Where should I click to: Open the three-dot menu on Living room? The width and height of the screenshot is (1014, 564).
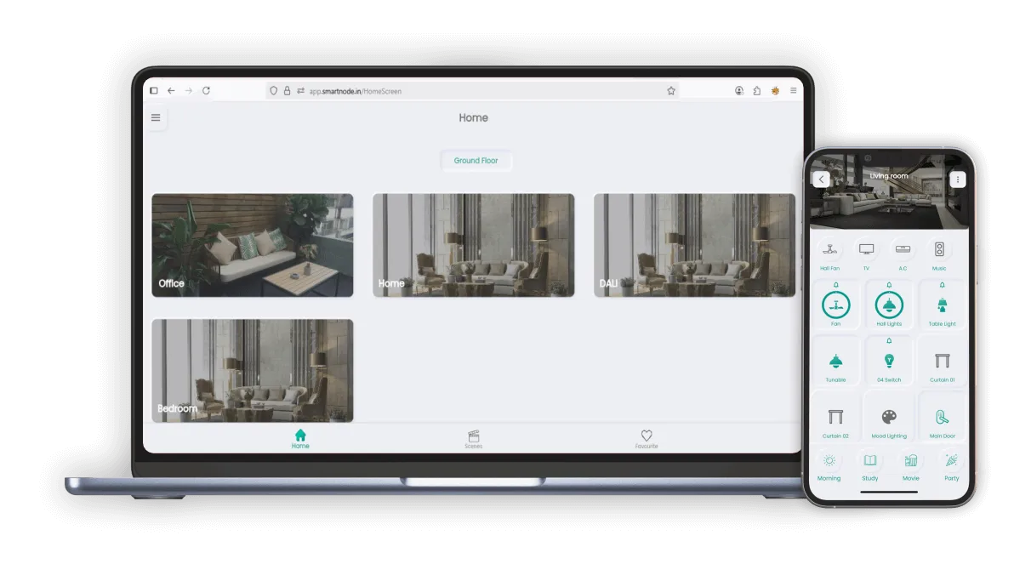click(958, 179)
